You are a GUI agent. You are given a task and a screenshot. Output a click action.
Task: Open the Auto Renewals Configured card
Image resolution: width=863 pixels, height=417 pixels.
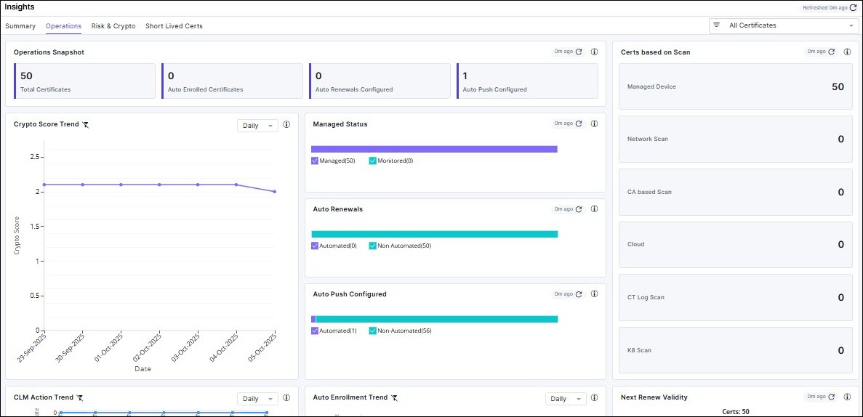click(x=380, y=81)
